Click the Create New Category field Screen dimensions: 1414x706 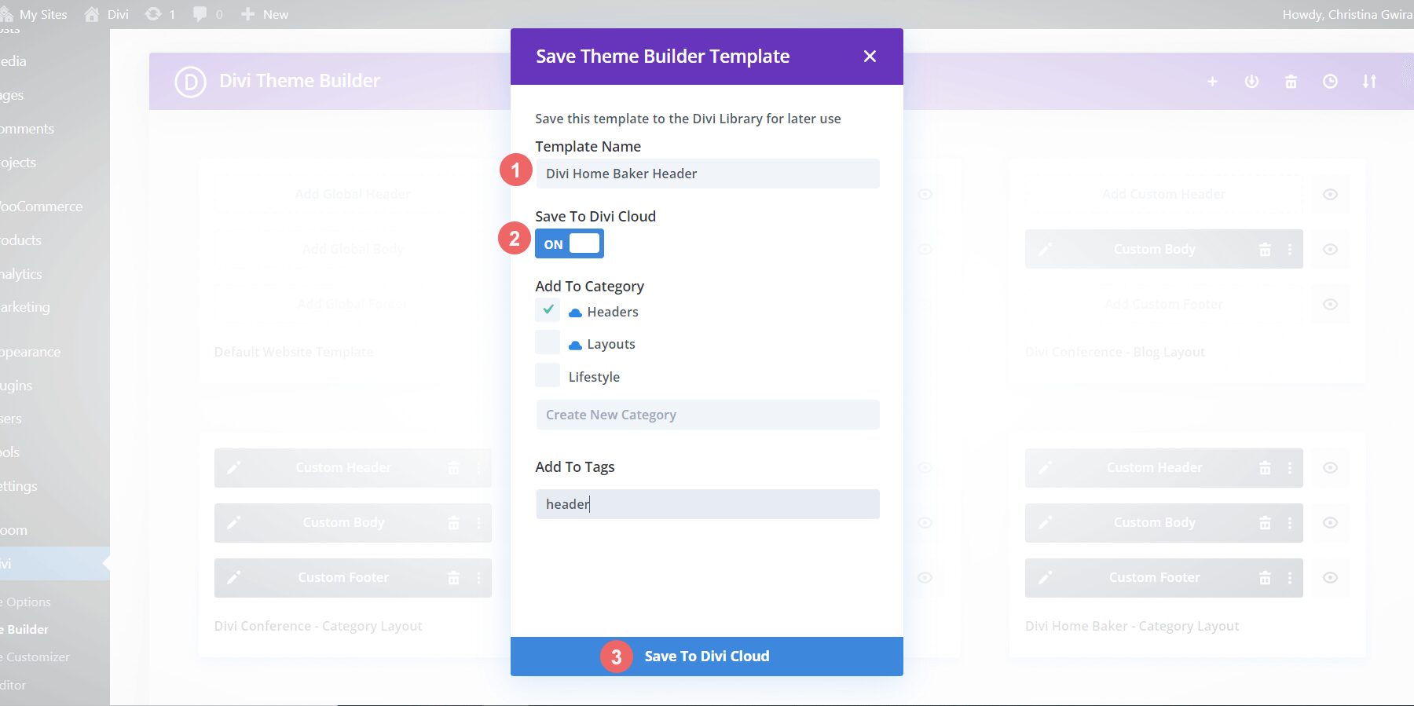[x=707, y=415]
